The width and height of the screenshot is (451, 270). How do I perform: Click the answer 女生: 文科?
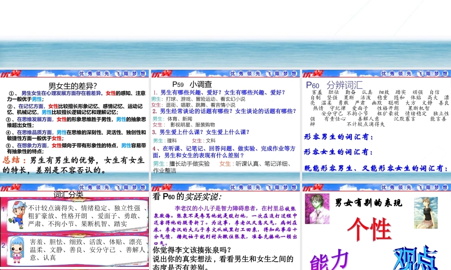click(x=204, y=140)
